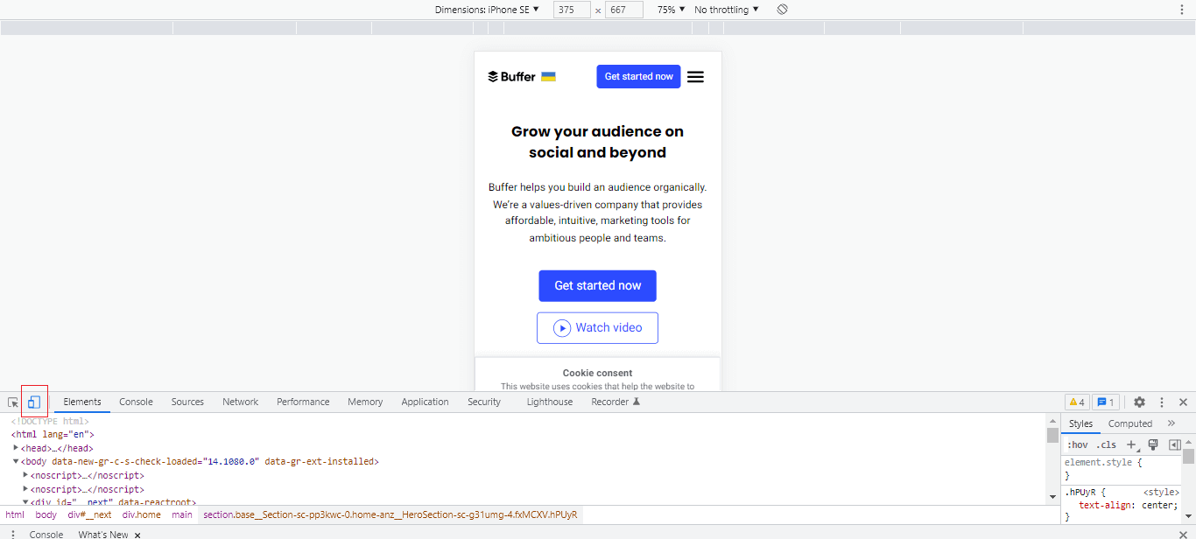This screenshot has height=539, width=1196.
Task: Toggle computed styles sidebar icon
Action: pyautogui.click(x=1174, y=444)
